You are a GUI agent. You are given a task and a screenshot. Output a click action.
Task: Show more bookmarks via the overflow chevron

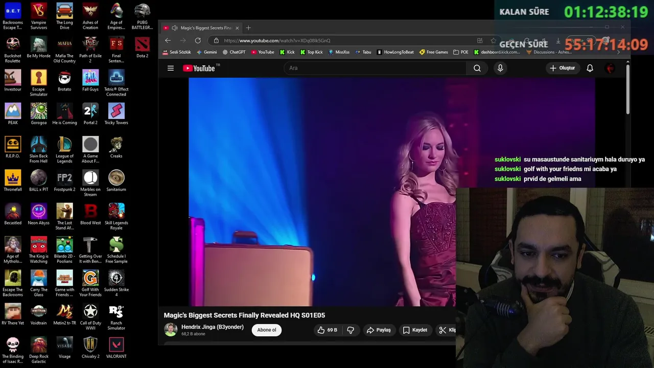[x=618, y=52]
